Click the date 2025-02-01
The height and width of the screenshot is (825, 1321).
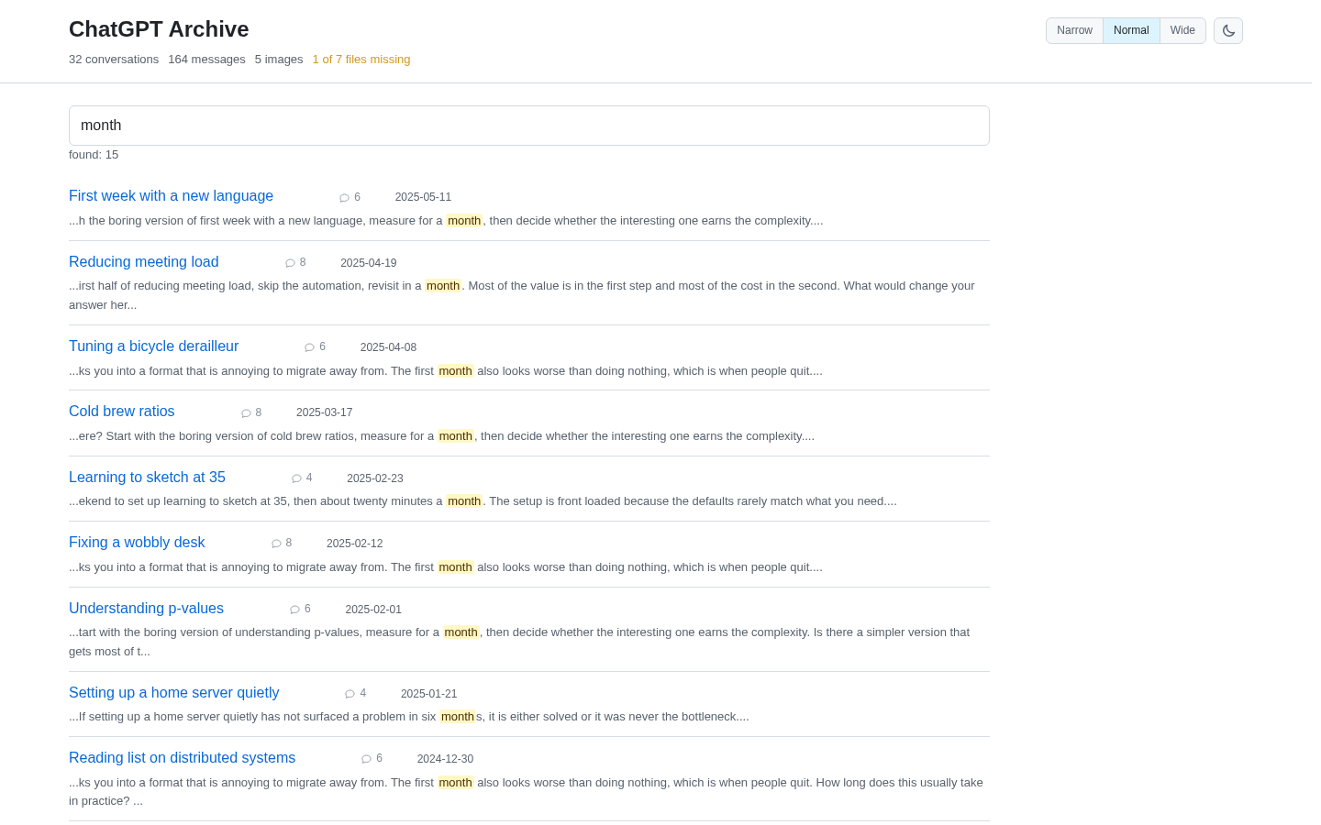tap(373, 610)
